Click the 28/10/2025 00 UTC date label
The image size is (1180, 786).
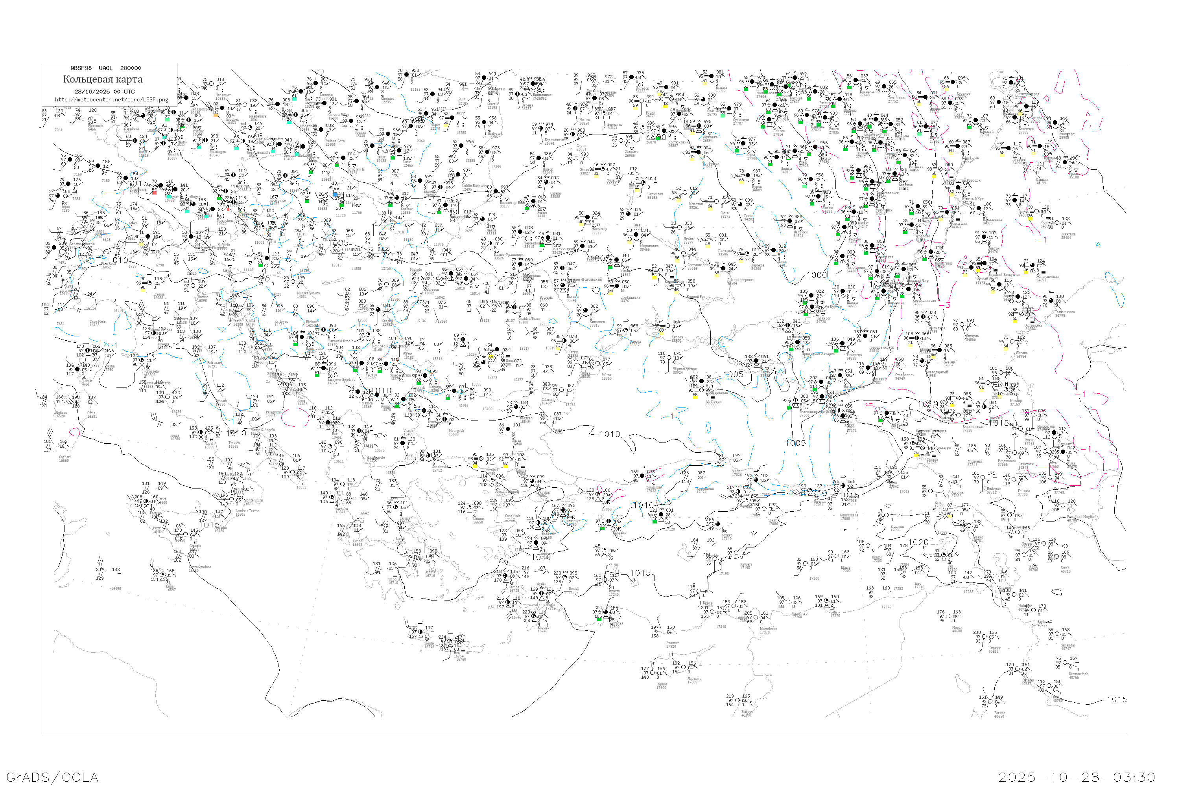[104, 92]
